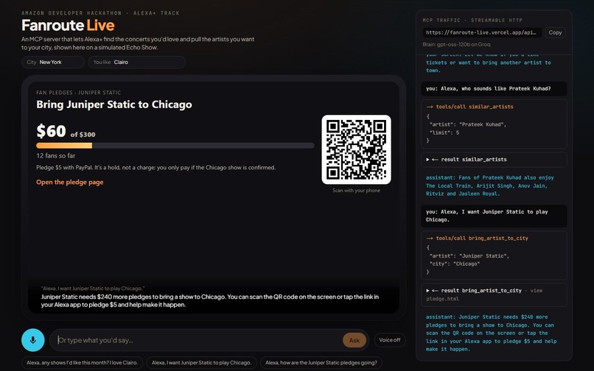This screenshot has width=594, height=371.
Task: Click the pledge progress bar
Action: [175, 145]
